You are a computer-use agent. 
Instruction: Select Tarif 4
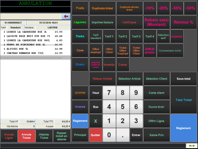pyautogui.click(x=150, y=36)
